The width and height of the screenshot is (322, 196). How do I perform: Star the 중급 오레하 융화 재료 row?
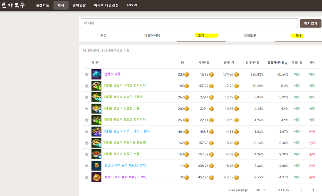click(87, 165)
